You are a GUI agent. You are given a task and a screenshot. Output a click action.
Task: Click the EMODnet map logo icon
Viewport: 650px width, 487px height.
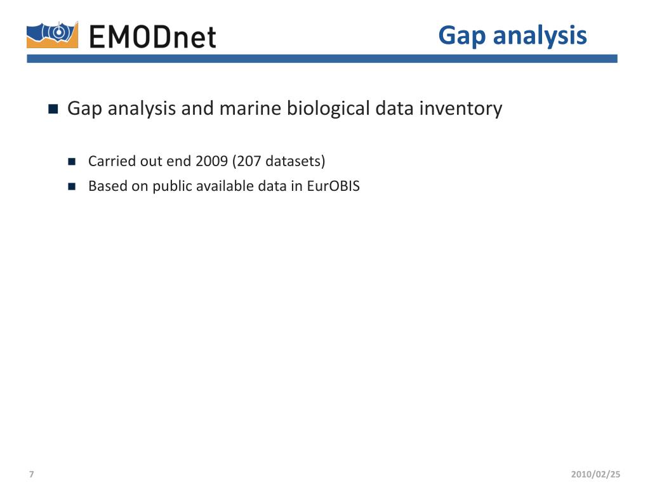[x=52, y=35]
